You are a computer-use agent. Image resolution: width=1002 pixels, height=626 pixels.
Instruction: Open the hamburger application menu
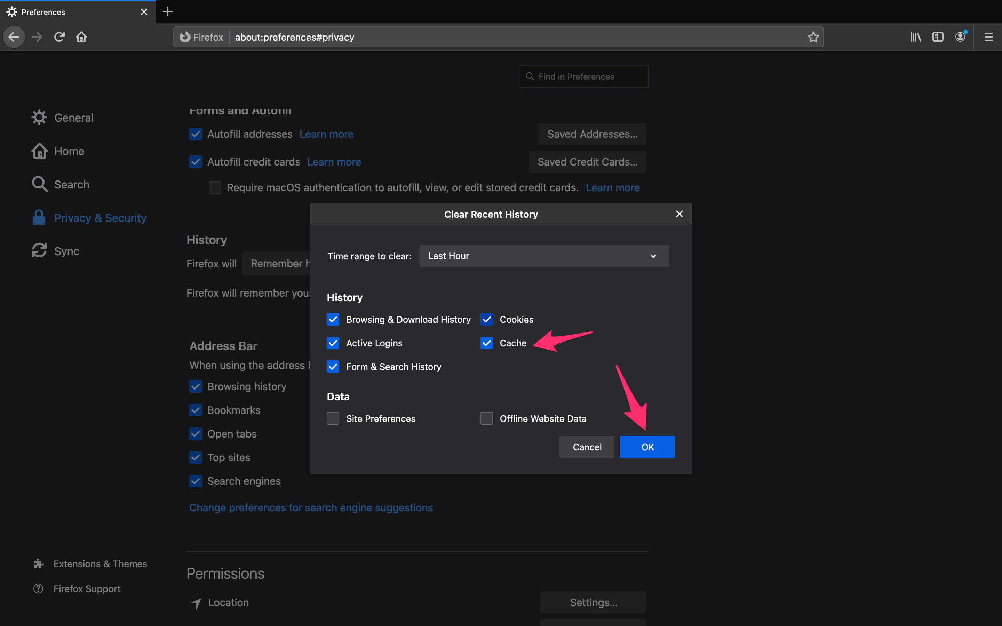tap(989, 37)
